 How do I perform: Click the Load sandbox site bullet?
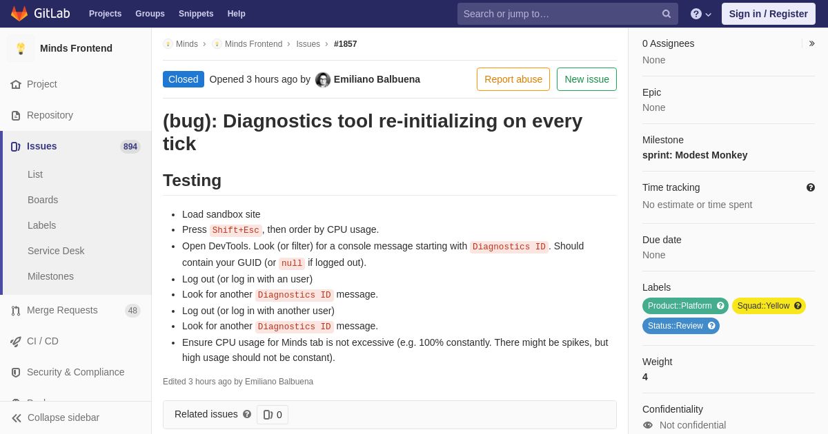tap(221, 214)
